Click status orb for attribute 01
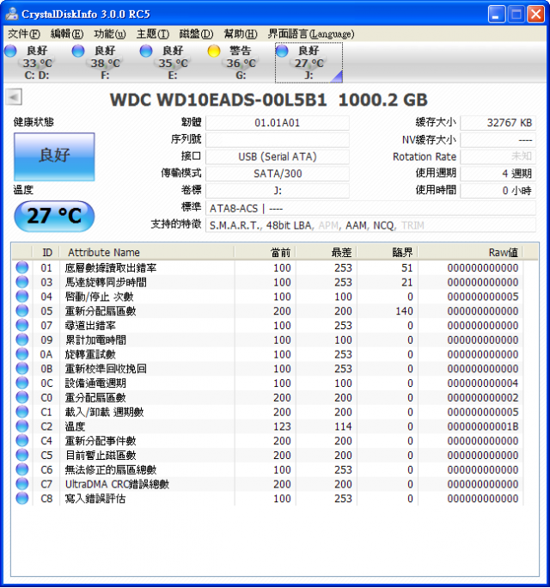Image resolution: width=550 pixels, height=588 pixels. (22, 267)
